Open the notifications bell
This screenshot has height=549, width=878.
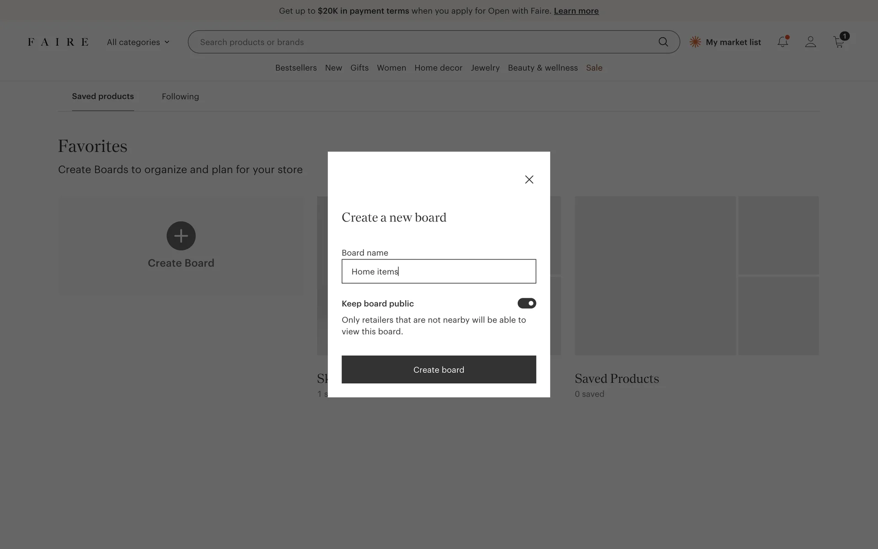click(782, 42)
